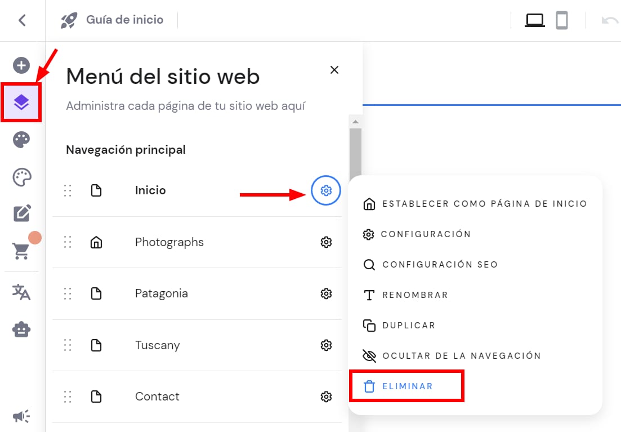Click the page list scrollbar
The image size is (621, 432).
(x=355, y=152)
